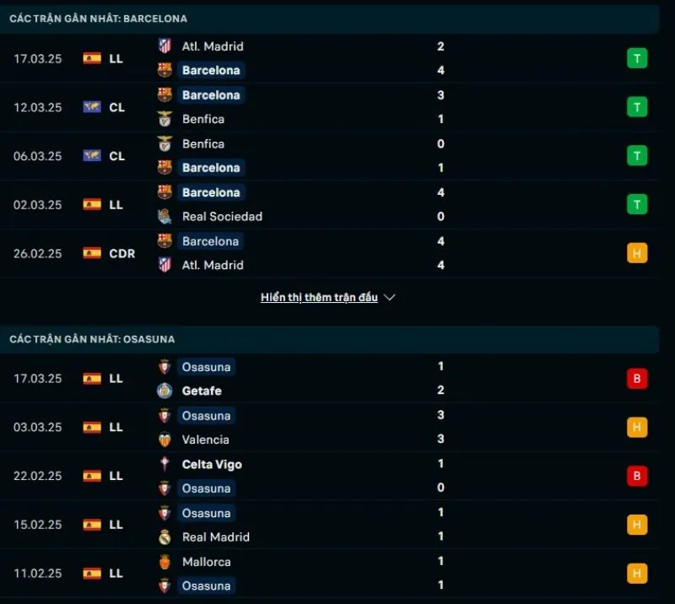Click red B badge for Osasuna vs Getafe
This screenshot has height=604, width=675.
click(x=637, y=379)
